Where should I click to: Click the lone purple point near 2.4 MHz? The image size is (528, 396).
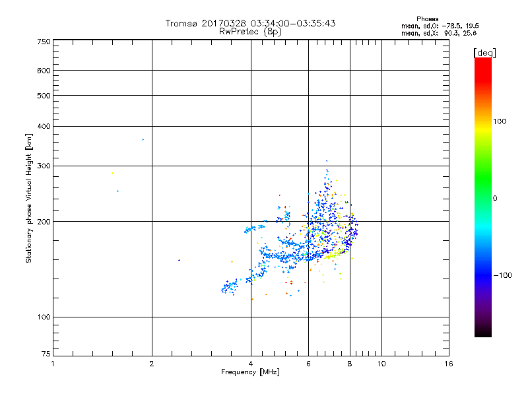point(179,260)
